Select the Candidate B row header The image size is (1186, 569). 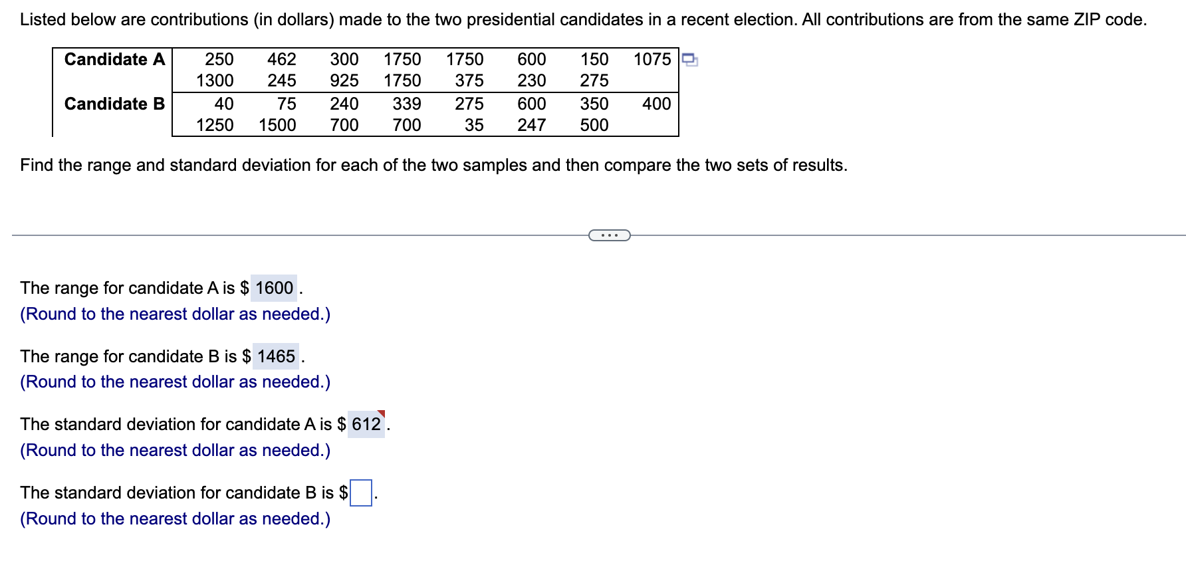click(x=114, y=104)
